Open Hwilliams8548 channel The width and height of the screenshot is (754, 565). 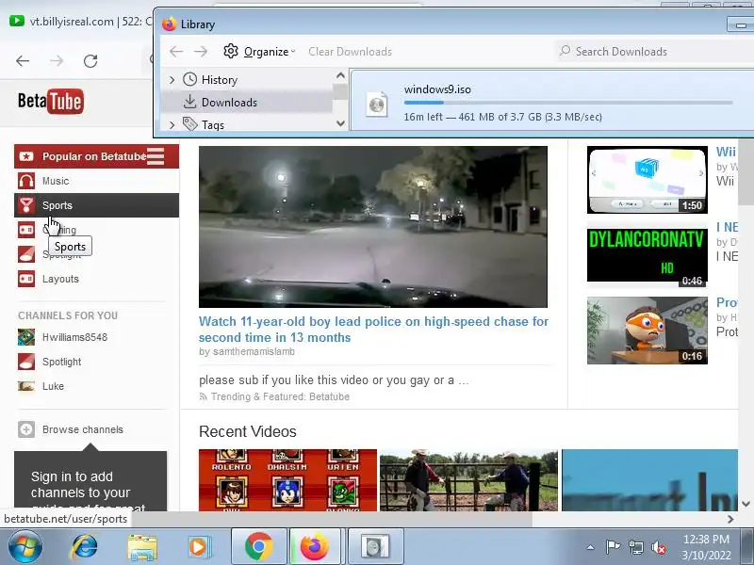(x=74, y=337)
